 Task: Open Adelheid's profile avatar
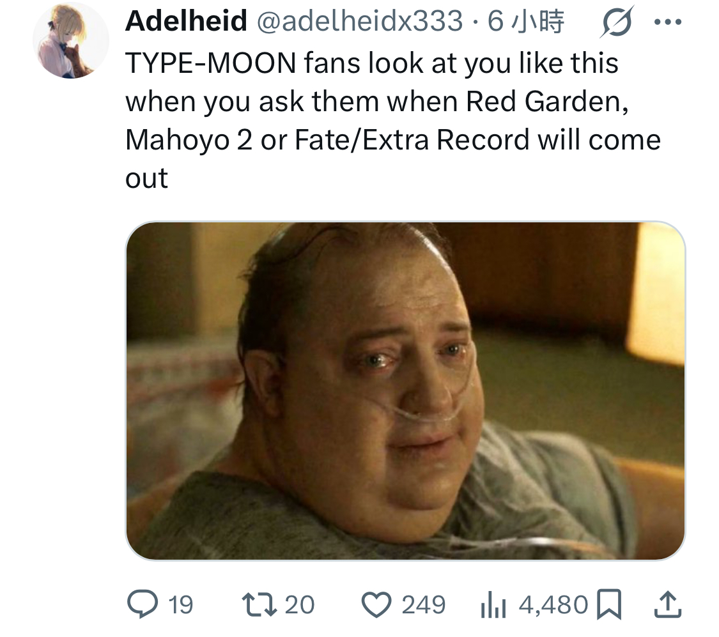(71, 40)
